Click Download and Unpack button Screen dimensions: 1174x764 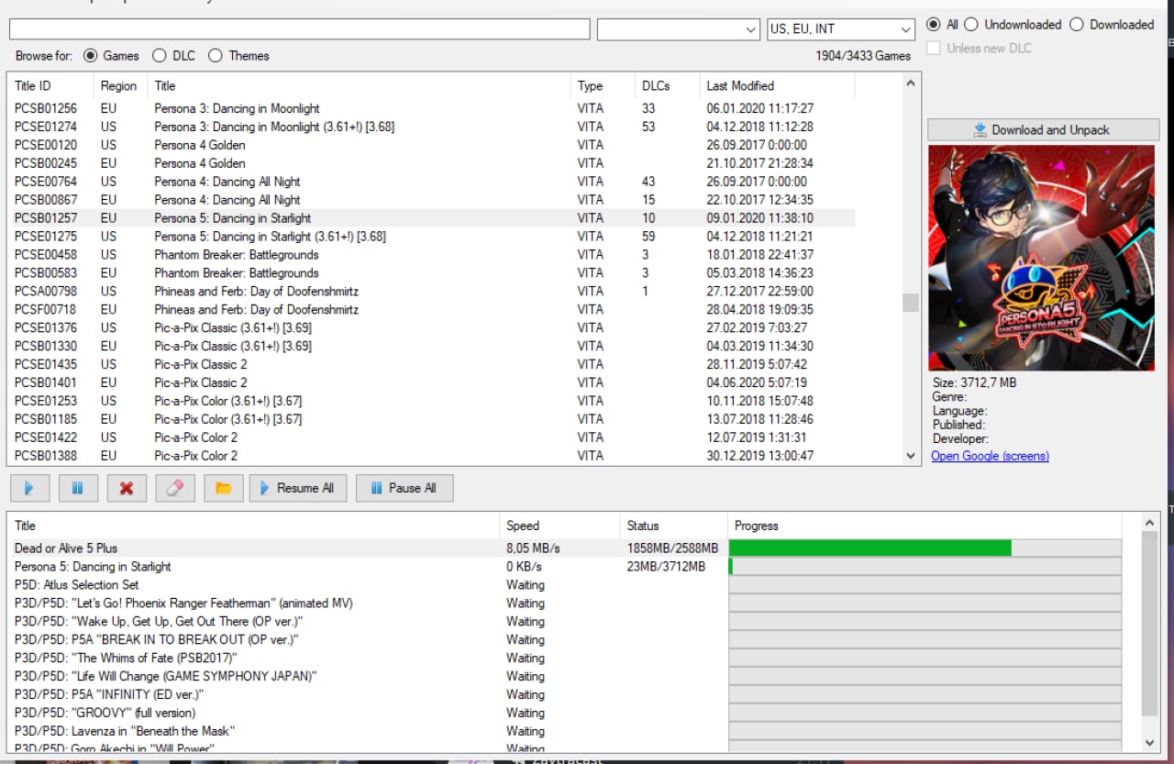click(1042, 129)
